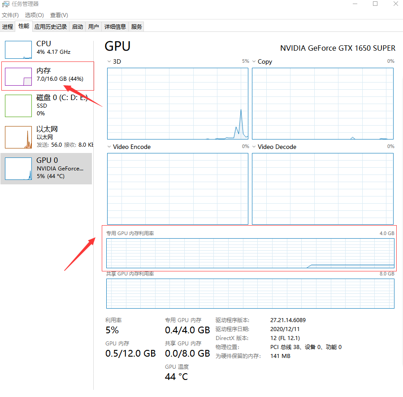The height and width of the screenshot is (397, 403).
Task: Click the 共享 GPU 内存利用率 graph
Action: pyautogui.click(x=250, y=294)
